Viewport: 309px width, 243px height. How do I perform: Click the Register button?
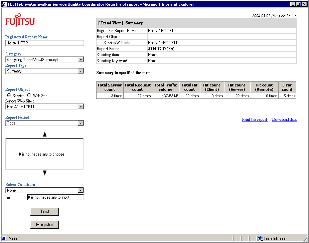click(x=45, y=225)
